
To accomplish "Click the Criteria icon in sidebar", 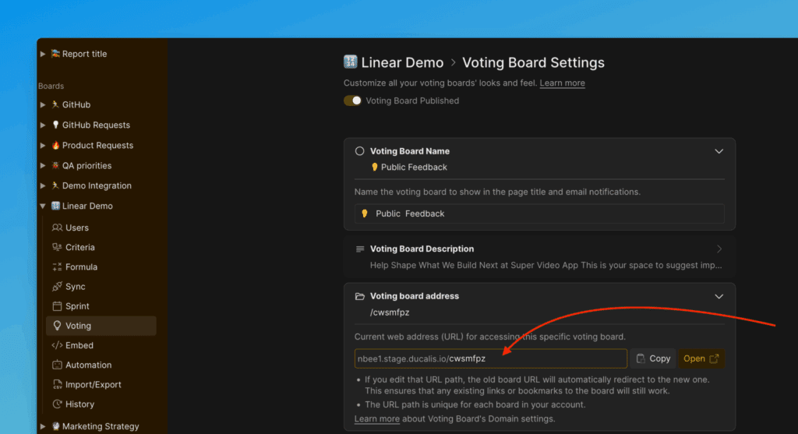I will click(57, 247).
